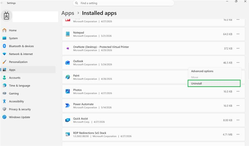Show options menu for Quick Assist
This screenshot has height=146, width=249.
(x=238, y=120)
